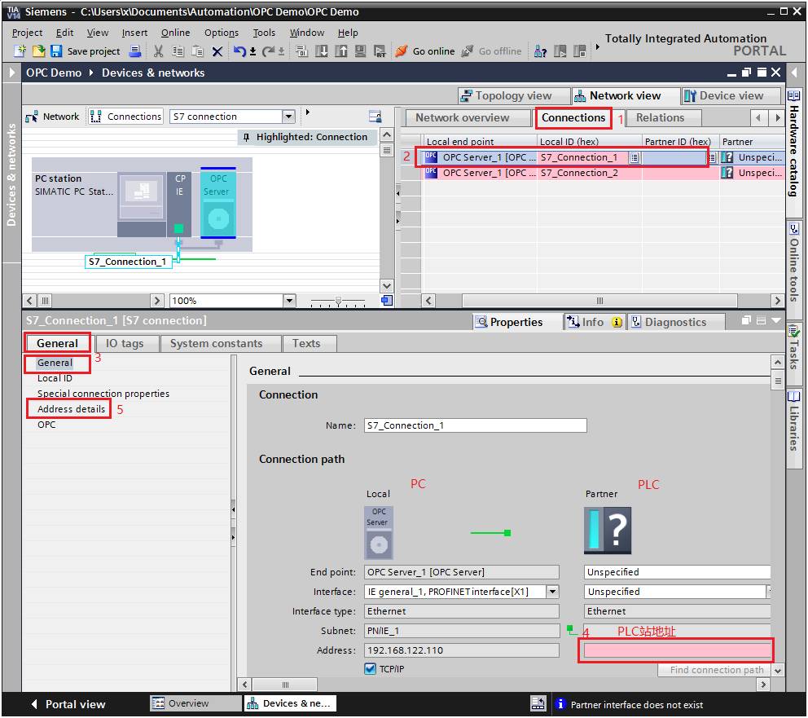Select the CP IE module in PC station
808x718 pixels.
point(179,203)
